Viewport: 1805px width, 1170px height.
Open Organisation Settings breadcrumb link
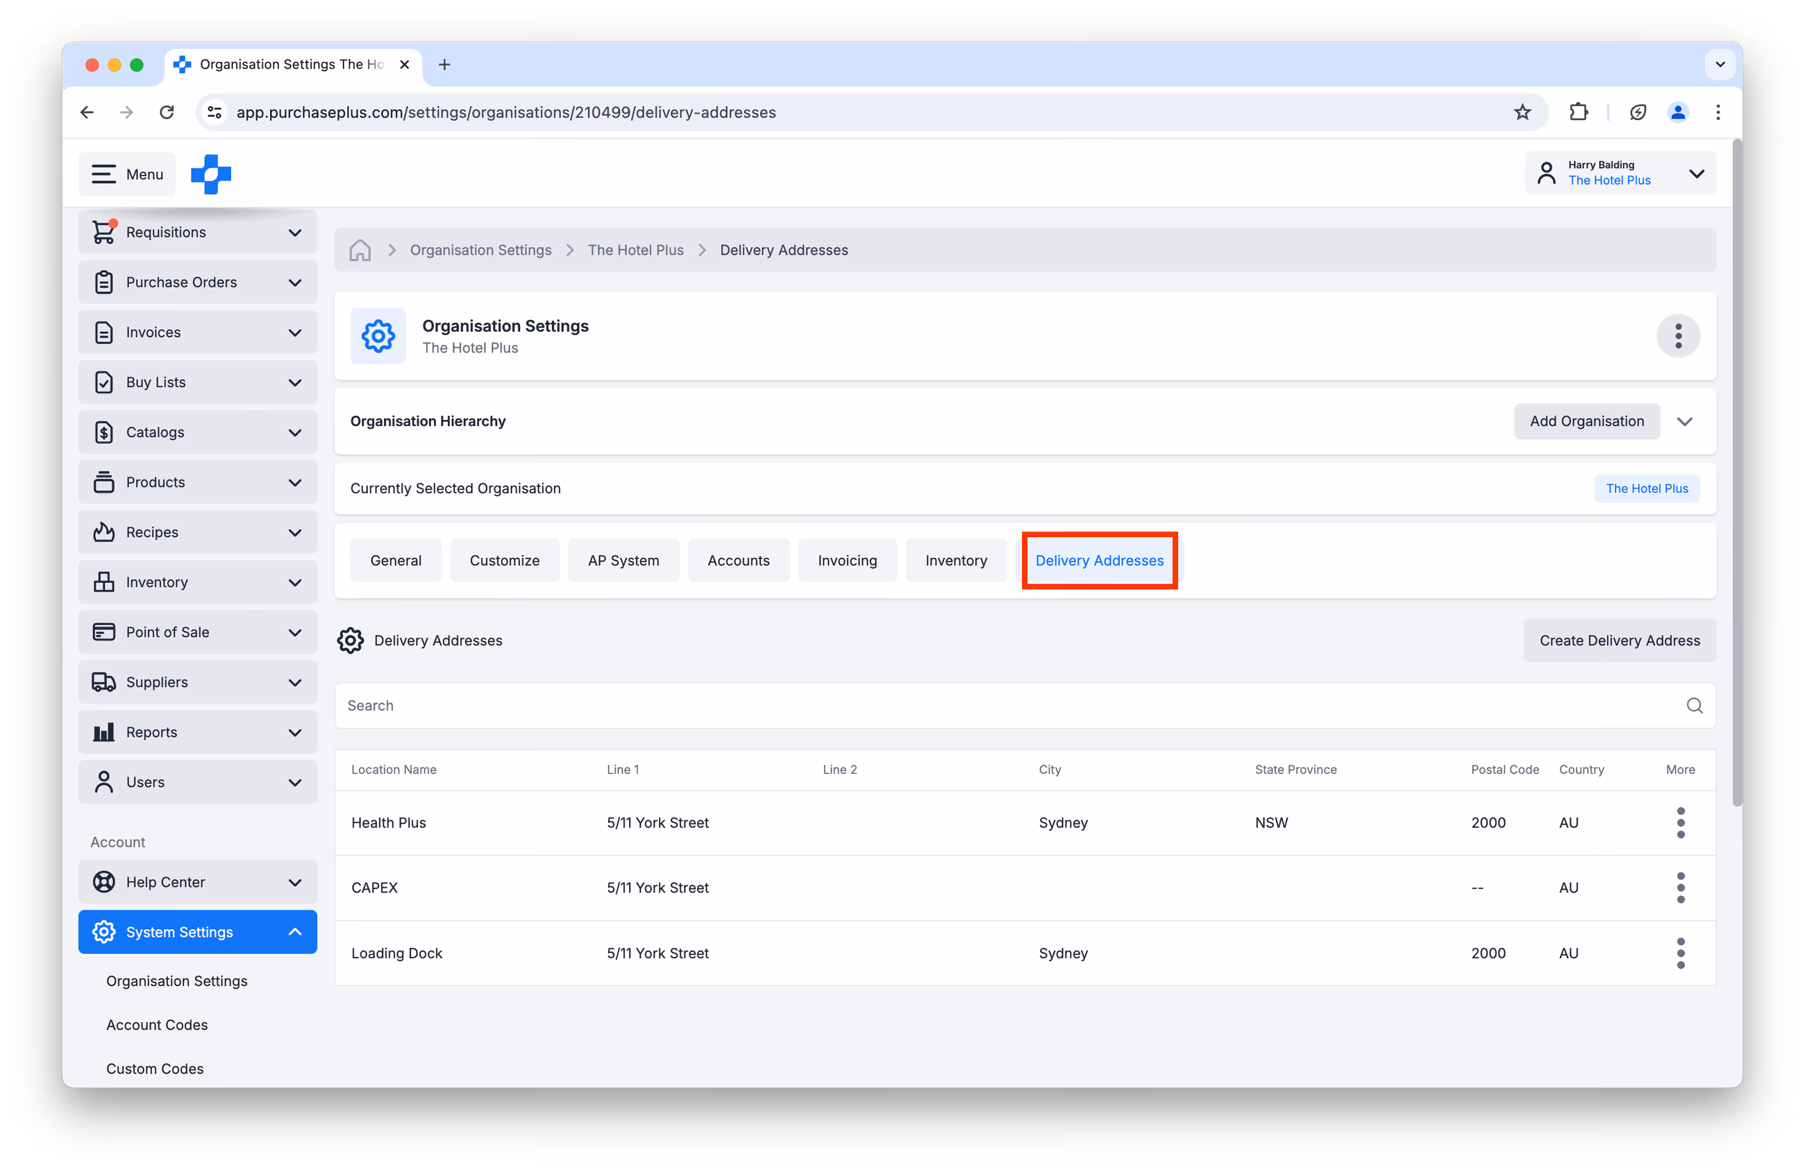point(481,251)
